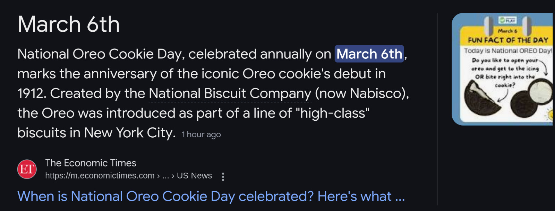The image size is (555, 211).
Task: Click The Economic Times source name
Action: [91, 163]
